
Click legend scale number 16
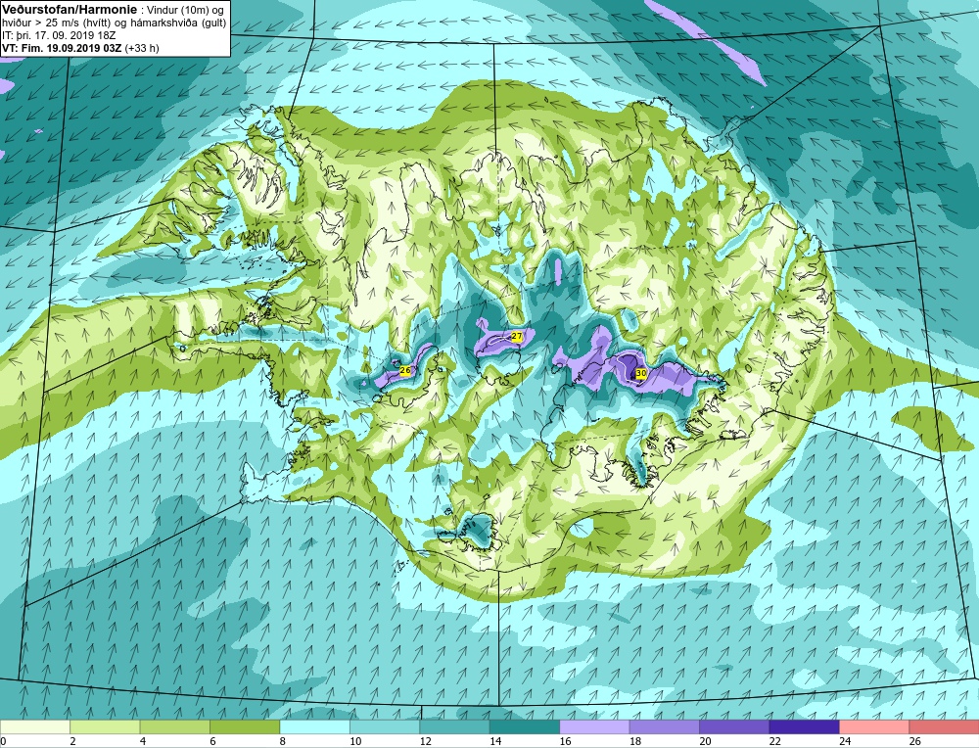[x=565, y=741]
